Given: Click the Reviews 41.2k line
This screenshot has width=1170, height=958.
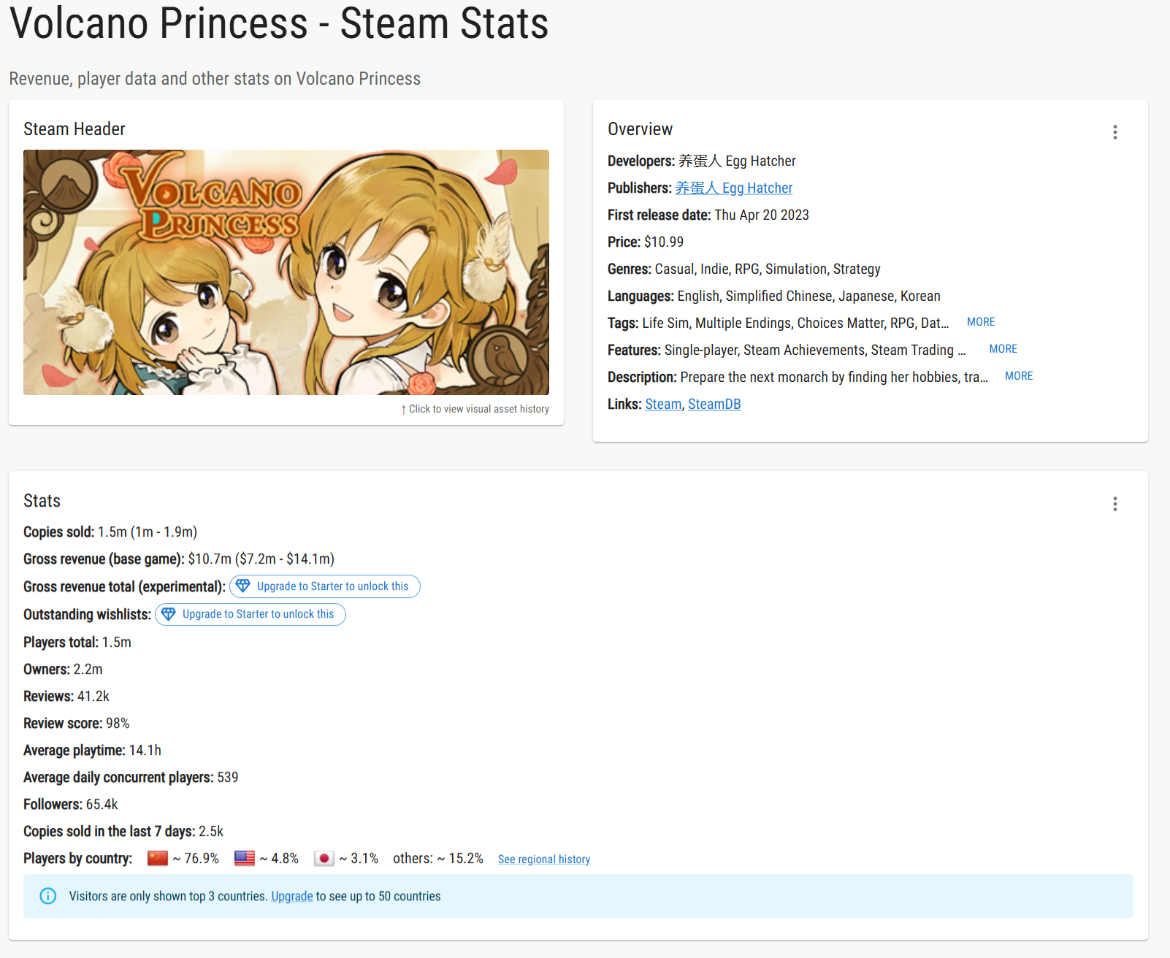Looking at the screenshot, I should (x=66, y=696).
